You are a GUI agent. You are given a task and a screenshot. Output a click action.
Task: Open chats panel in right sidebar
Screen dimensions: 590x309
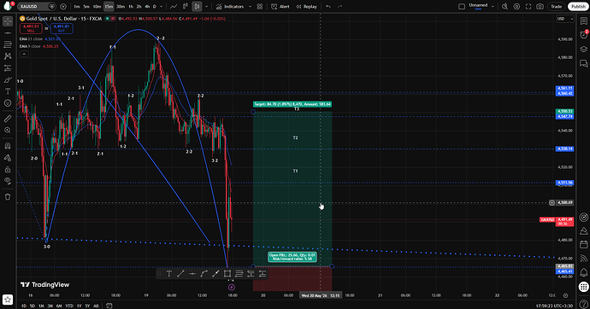584,63
